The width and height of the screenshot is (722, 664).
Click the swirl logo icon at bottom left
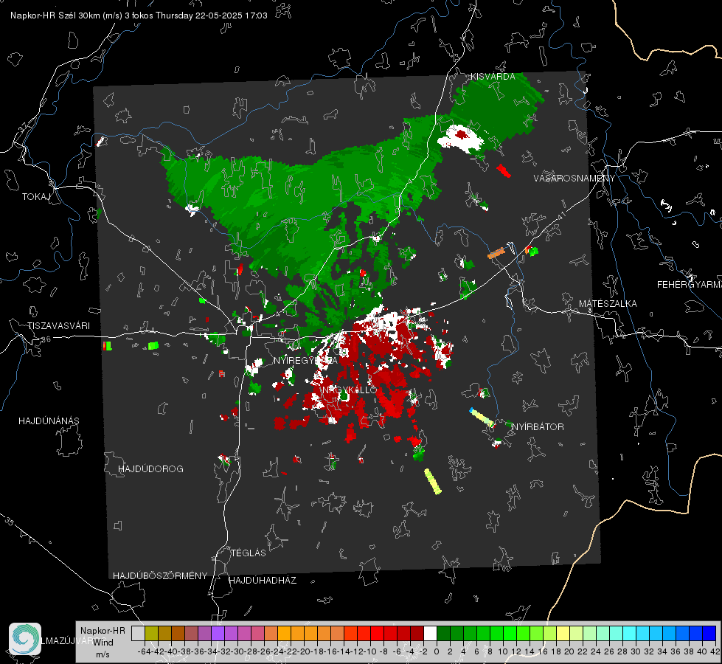(25, 639)
